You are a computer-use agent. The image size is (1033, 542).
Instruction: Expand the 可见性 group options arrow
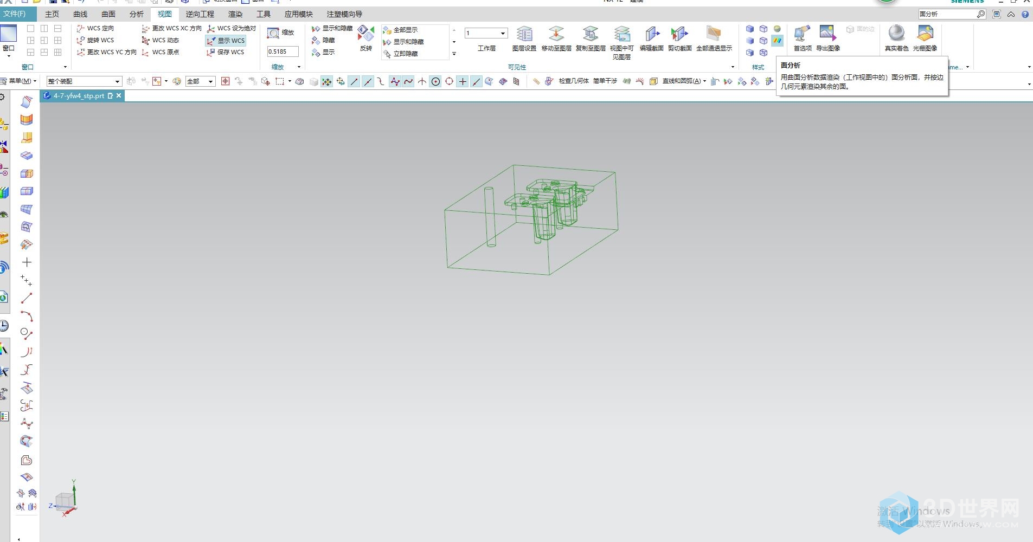(x=733, y=67)
